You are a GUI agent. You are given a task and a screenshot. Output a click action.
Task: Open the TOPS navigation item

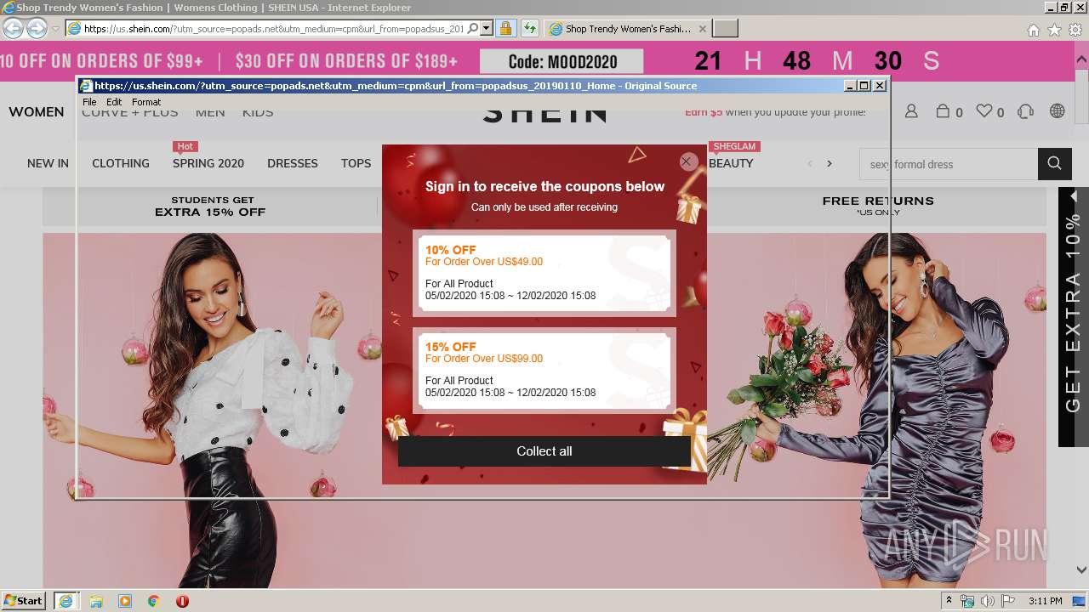356,163
